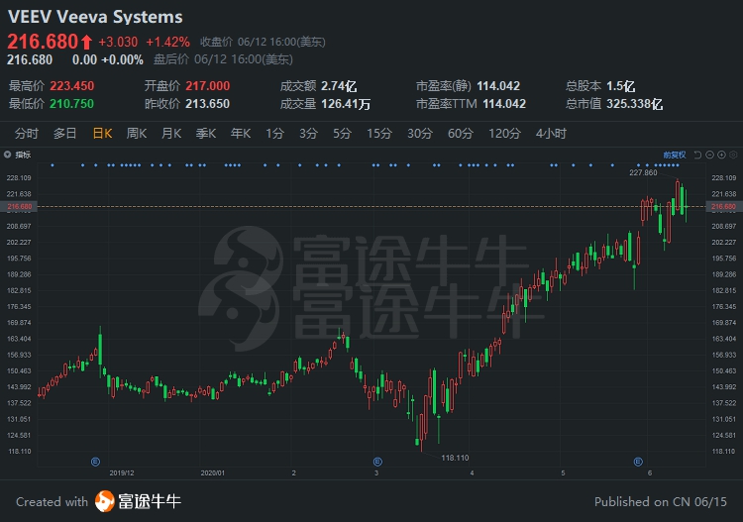Click the 216.680 price label on axis
Viewport: 743px width, 522px height.
click(724, 206)
